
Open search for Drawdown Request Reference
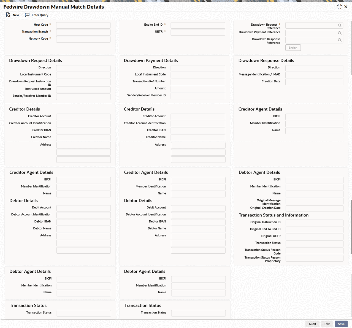point(340,25)
